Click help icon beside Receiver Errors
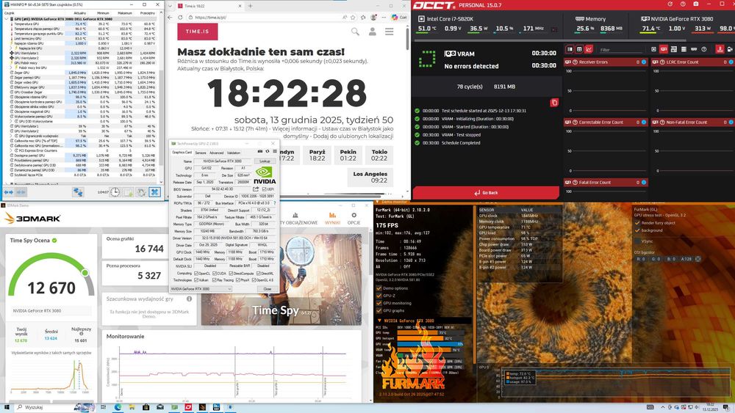Image resolution: width=735 pixels, height=413 pixels. point(576,62)
